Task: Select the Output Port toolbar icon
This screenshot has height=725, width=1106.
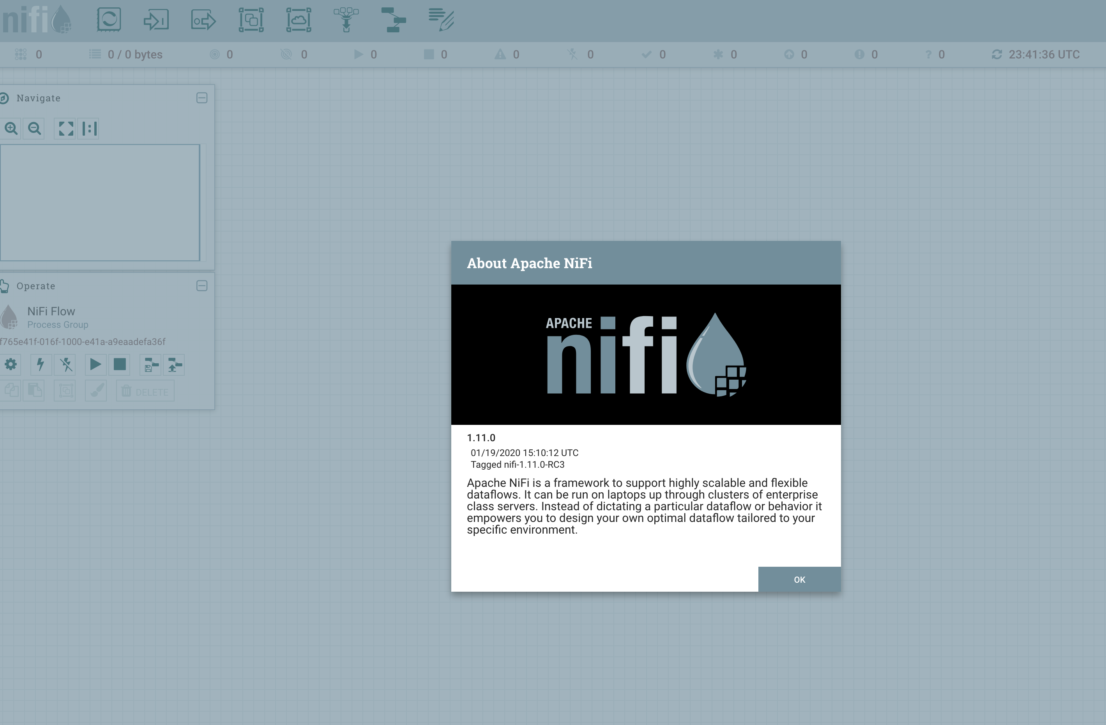Action: tap(203, 20)
